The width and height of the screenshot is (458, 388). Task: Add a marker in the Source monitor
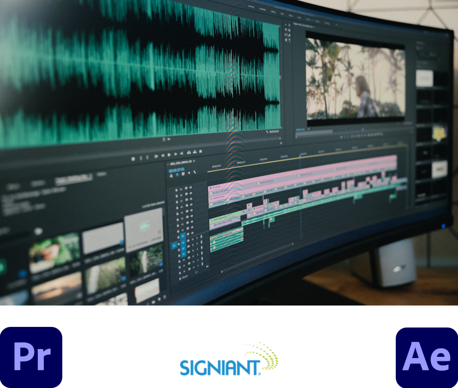(133, 159)
